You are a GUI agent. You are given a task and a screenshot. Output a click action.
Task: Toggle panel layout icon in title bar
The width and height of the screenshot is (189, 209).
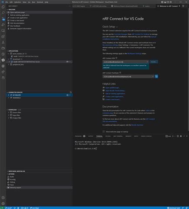165,2
